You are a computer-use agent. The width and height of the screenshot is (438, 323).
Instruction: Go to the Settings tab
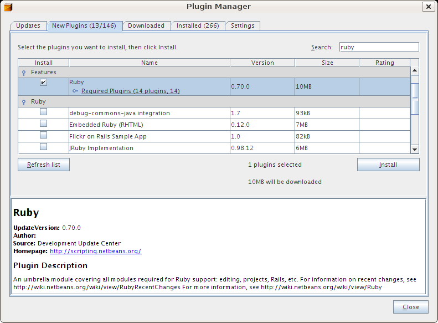243,25
